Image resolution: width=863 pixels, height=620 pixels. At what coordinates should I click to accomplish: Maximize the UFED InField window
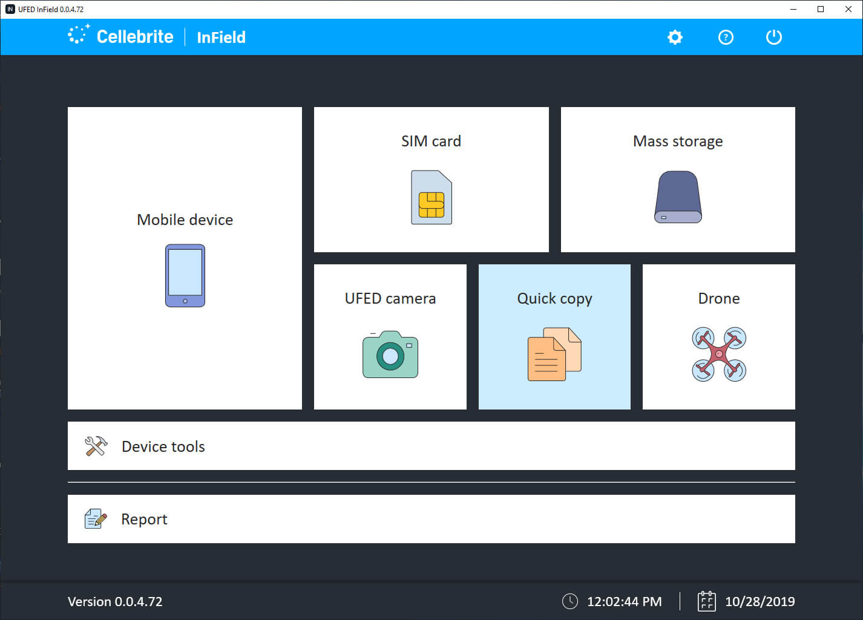point(821,9)
